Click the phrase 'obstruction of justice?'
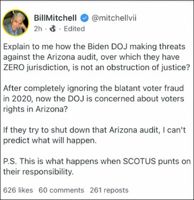The image size is (194, 200). (148, 67)
